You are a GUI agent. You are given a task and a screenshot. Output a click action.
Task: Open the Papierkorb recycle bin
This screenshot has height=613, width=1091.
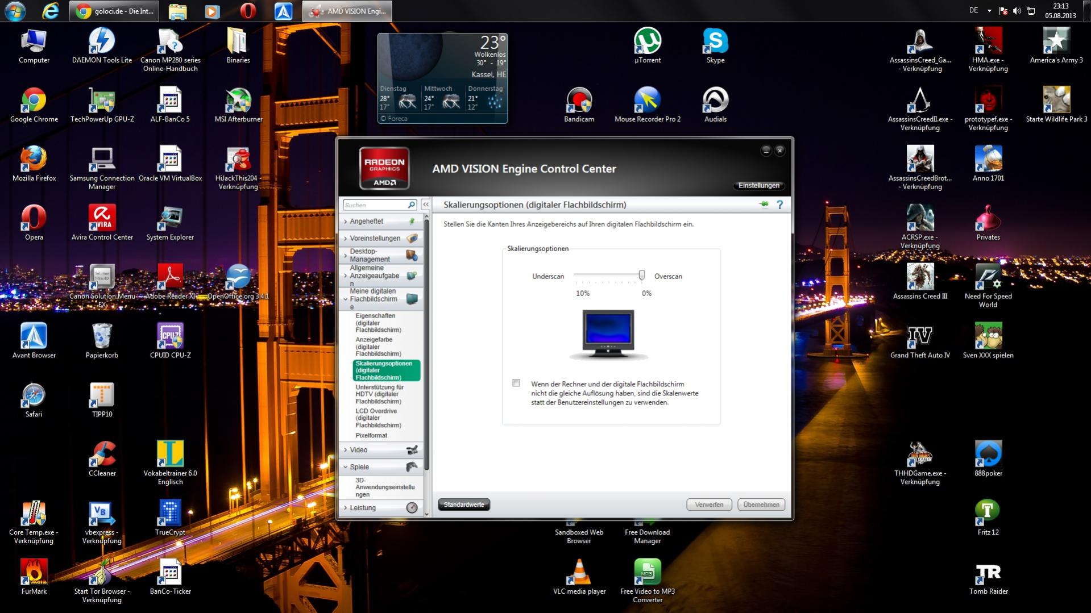[102, 341]
